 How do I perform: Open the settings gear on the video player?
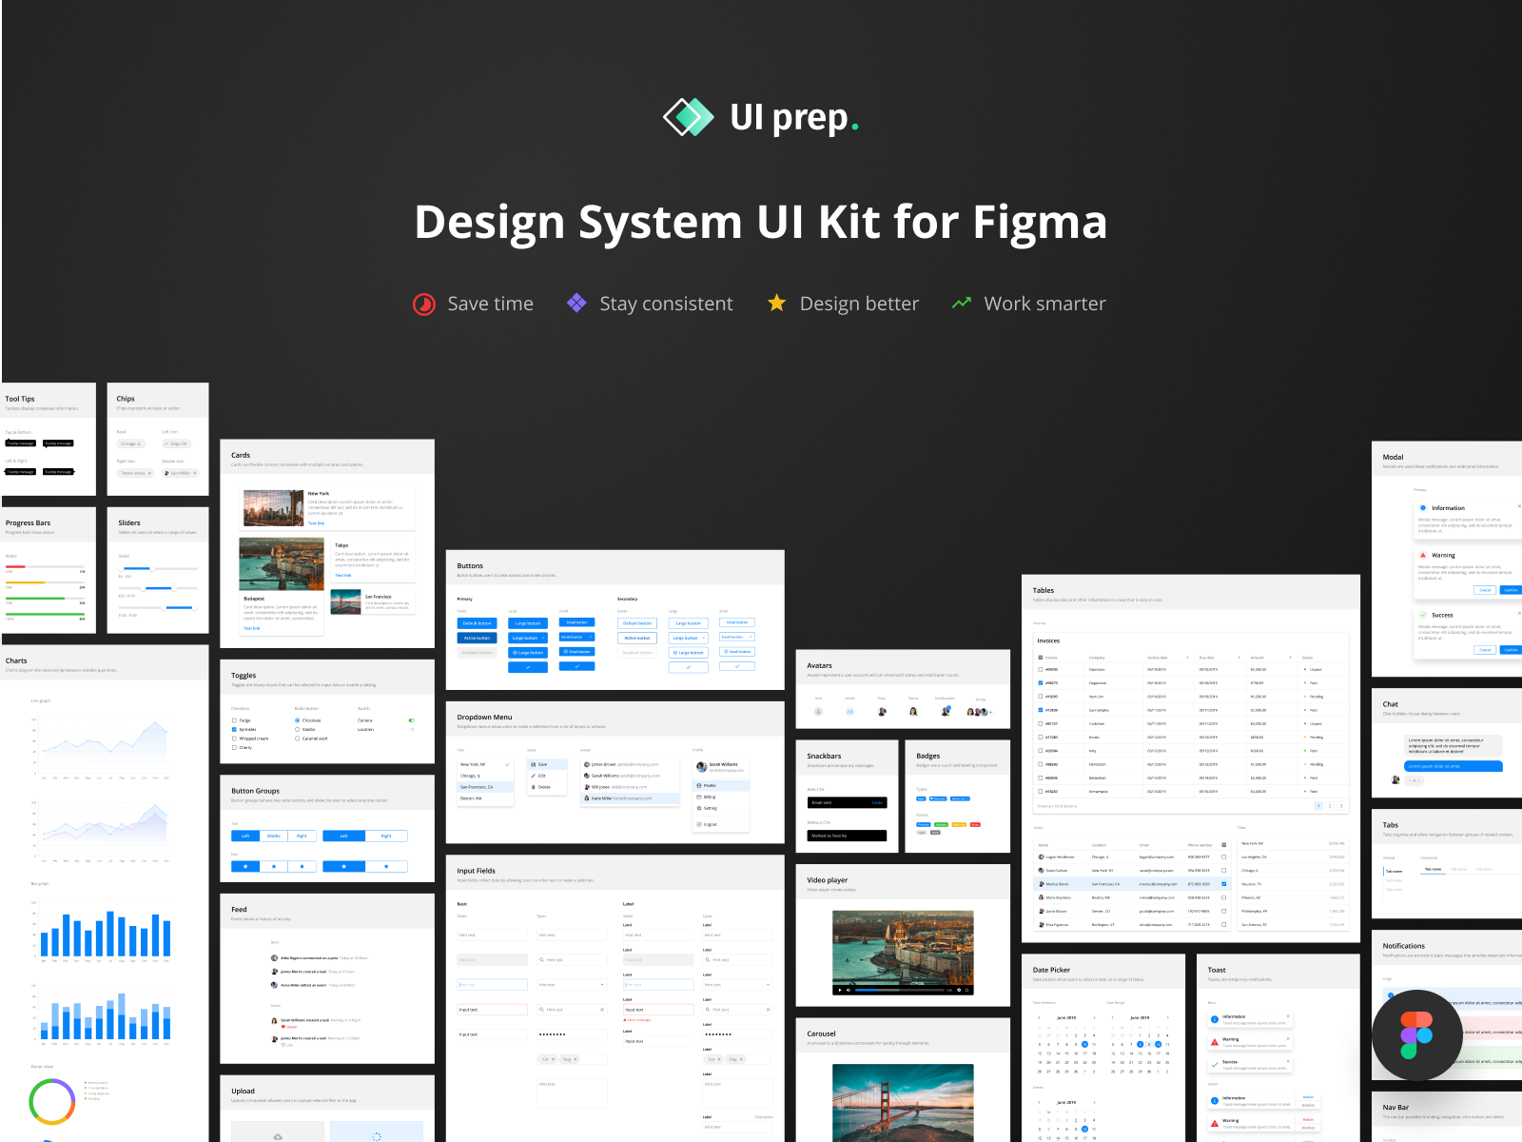pos(959,990)
